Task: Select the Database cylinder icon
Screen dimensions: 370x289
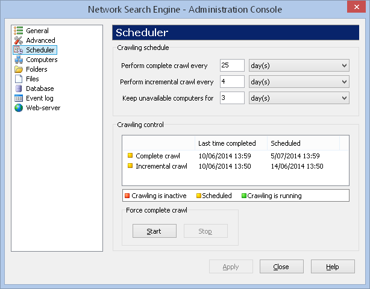Action: (x=19, y=89)
